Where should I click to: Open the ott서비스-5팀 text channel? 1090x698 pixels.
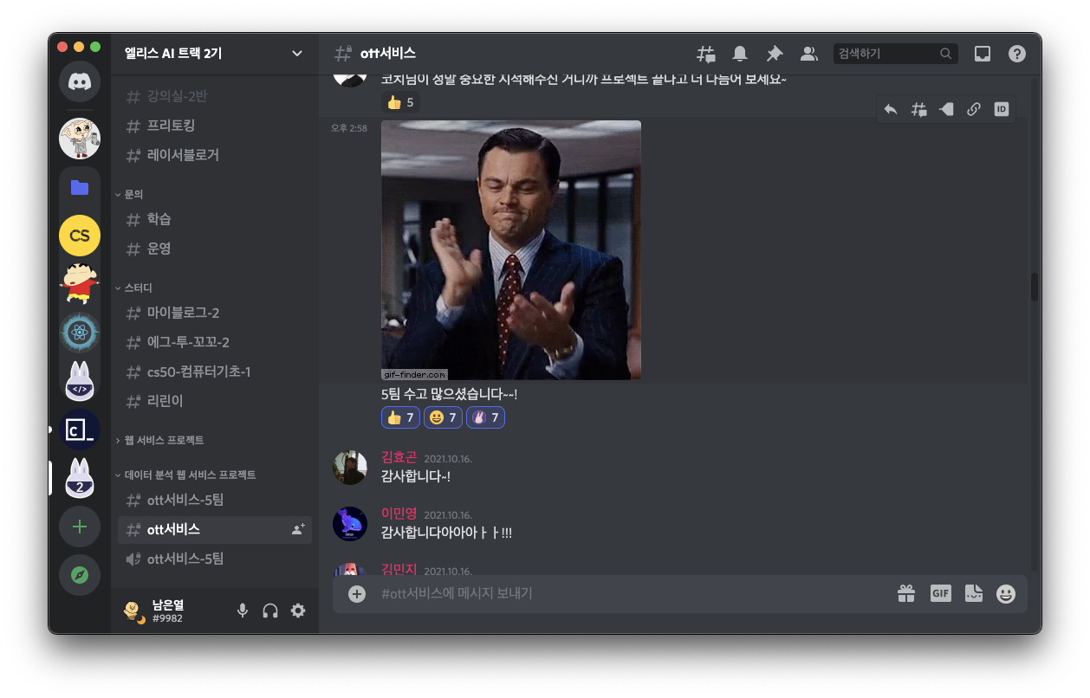click(214, 500)
